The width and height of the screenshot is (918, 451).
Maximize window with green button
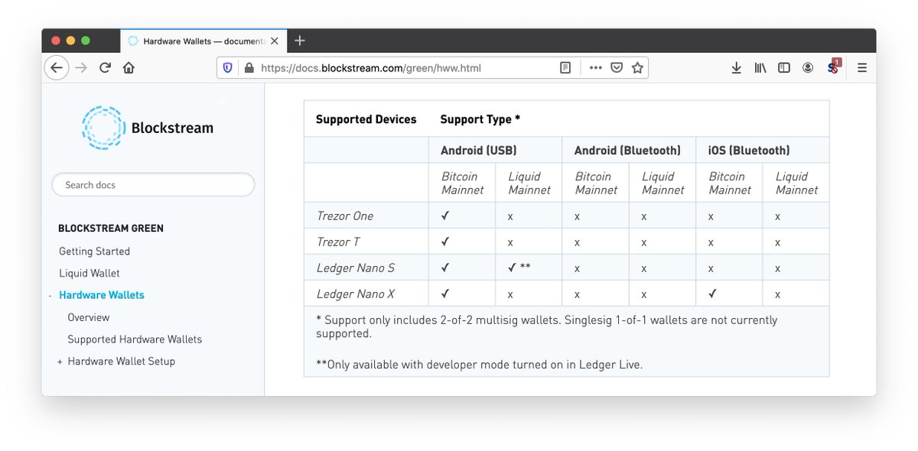click(x=86, y=41)
